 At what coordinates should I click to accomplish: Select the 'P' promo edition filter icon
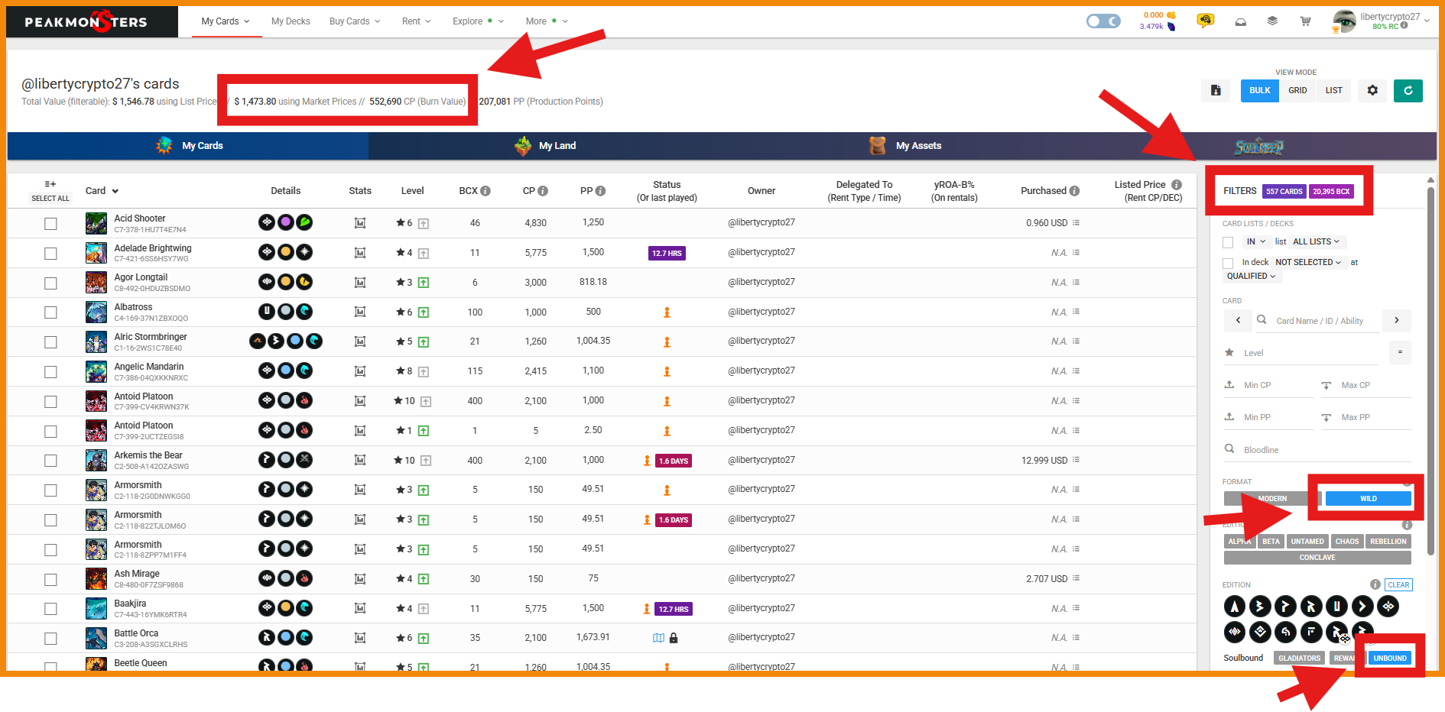click(x=1285, y=607)
